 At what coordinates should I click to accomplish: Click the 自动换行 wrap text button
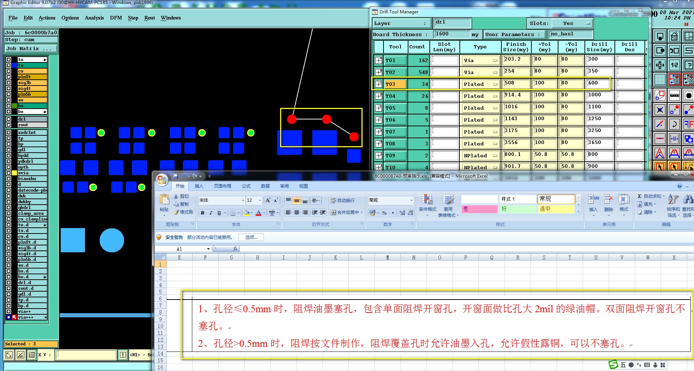342,200
